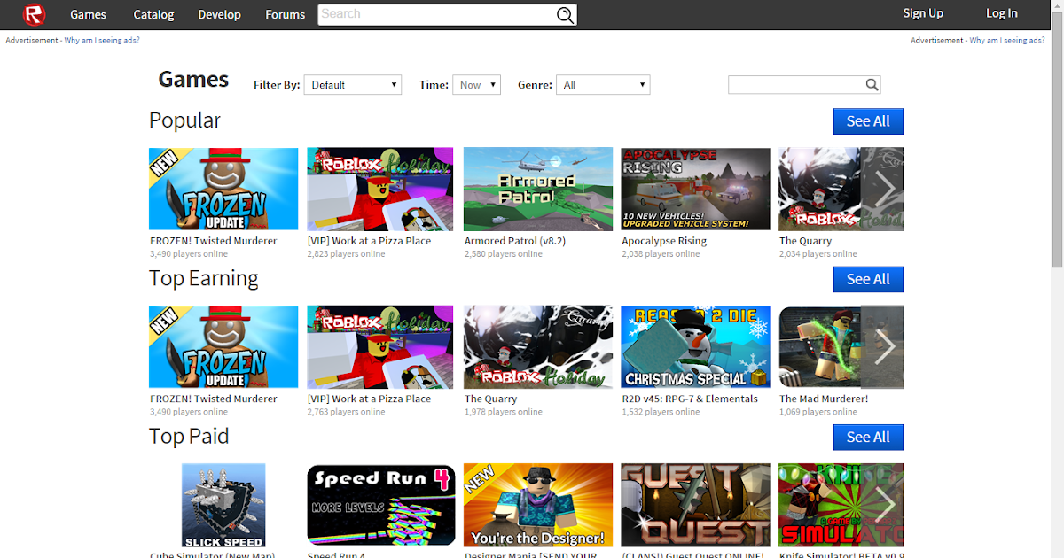The image size is (1064, 558).
Task: Click the magnifier icon in top search bar
Action: [x=565, y=14]
